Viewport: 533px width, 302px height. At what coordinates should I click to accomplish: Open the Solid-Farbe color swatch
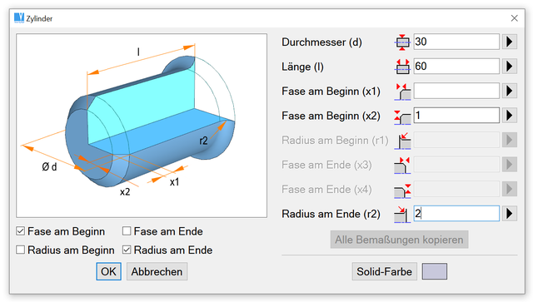pyautogui.click(x=435, y=271)
